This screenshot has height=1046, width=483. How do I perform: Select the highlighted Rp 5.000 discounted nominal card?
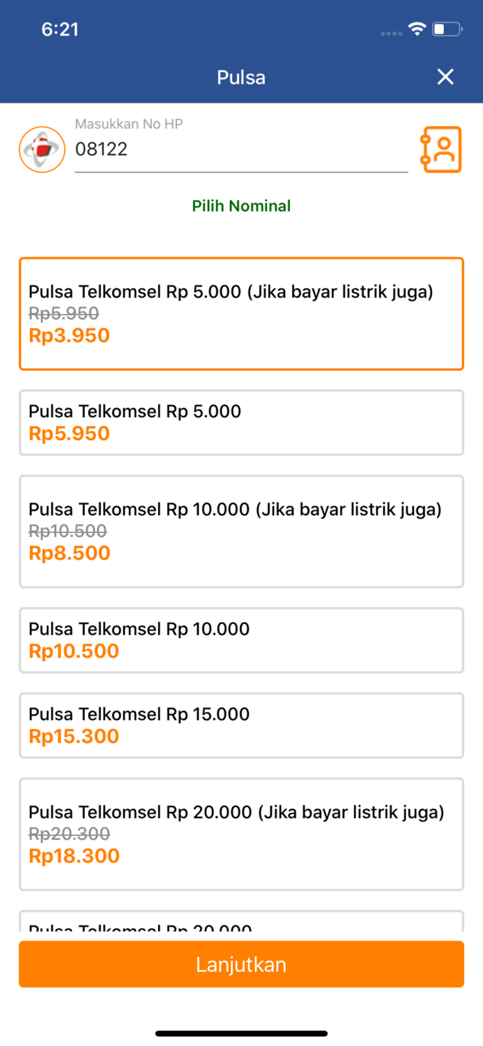241,313
